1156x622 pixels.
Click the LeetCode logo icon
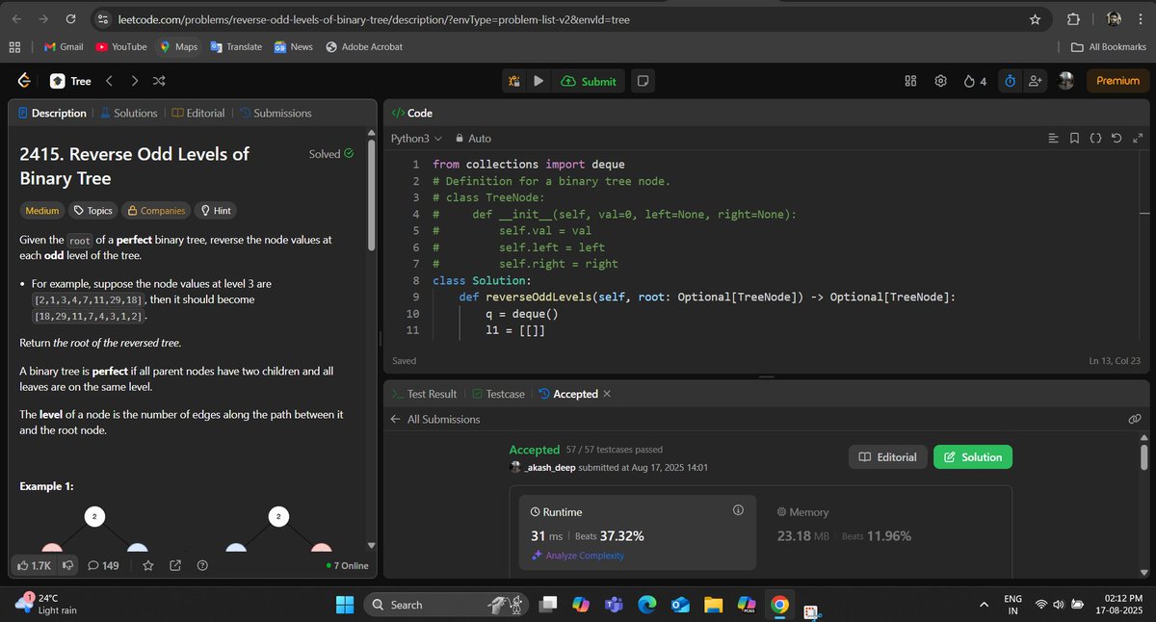click(24, 82)
